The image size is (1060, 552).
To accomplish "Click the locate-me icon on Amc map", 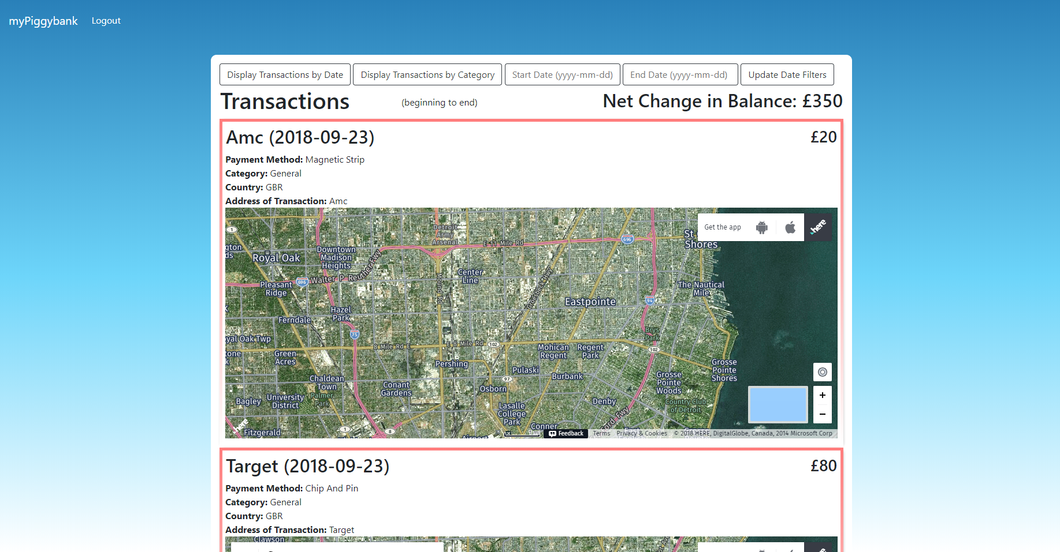I will [x=823, y=372].
